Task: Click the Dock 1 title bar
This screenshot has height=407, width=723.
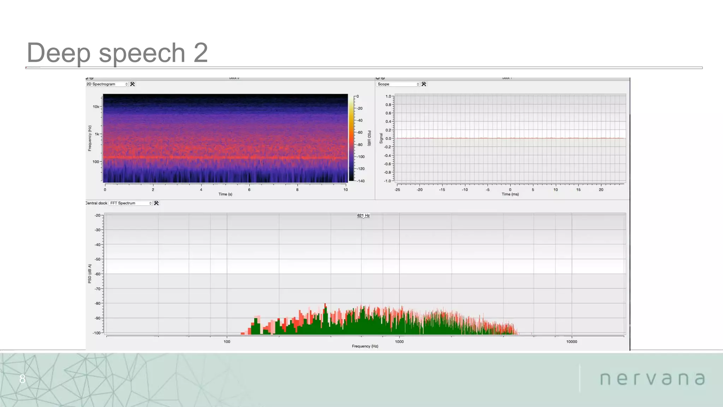Action: click(507, 78)
